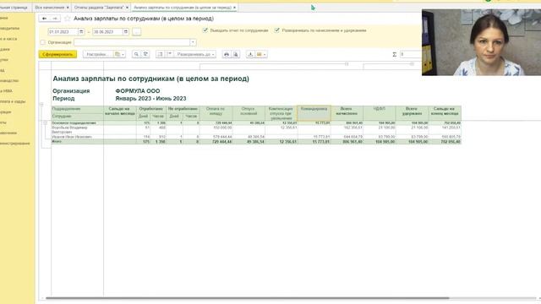Select the НДФЛ column header
Viewport: 541px width, 304px height.
(380, 113)
